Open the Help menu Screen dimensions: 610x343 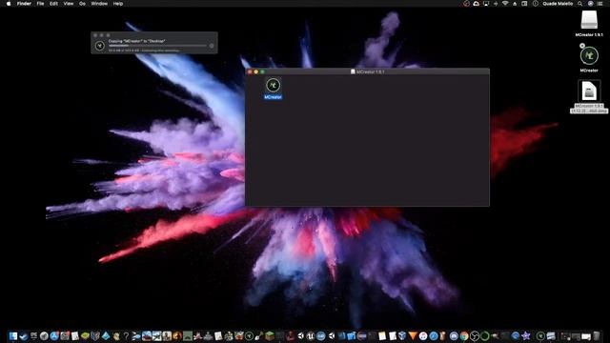pyautogui.click(x=118, y=4)
